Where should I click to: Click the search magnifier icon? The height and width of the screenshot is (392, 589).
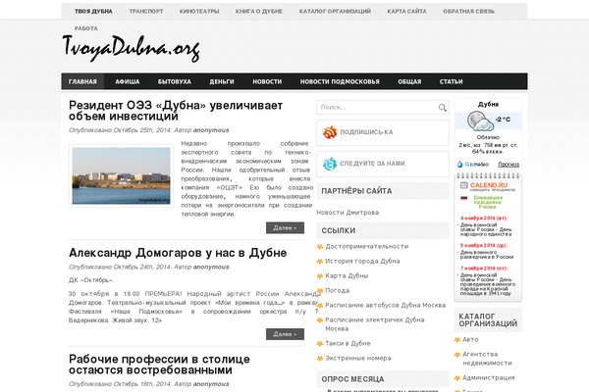pyautogui.click(x=443, y=108)
